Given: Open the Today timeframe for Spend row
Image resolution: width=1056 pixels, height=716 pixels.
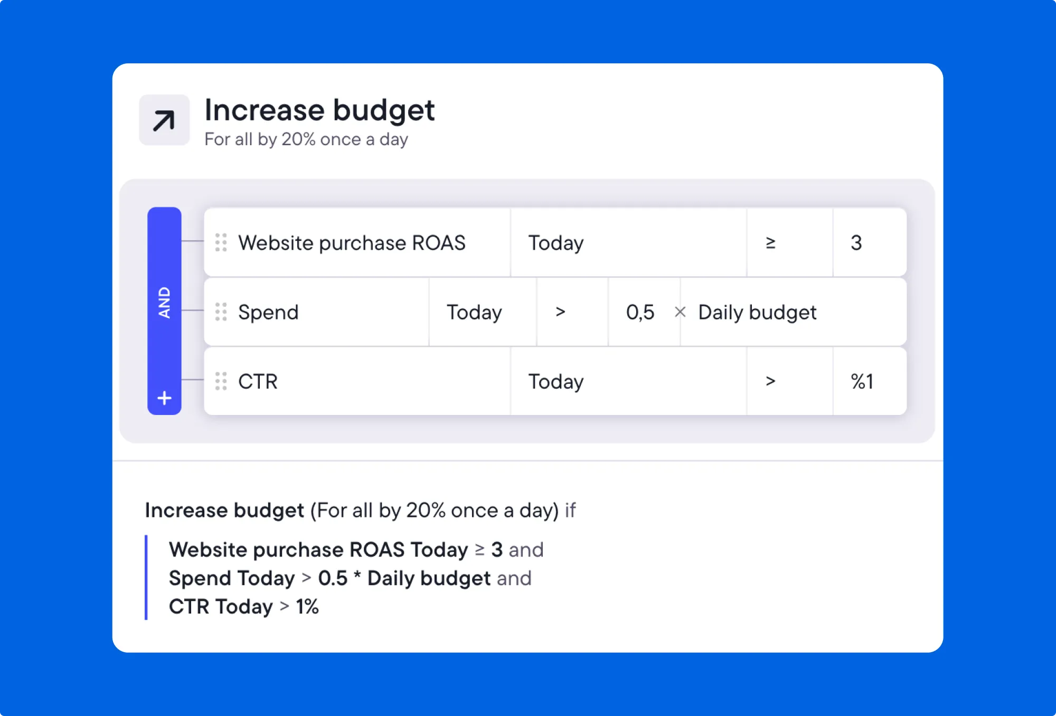Looking at the screenshot, I should [x=474, y=312].
